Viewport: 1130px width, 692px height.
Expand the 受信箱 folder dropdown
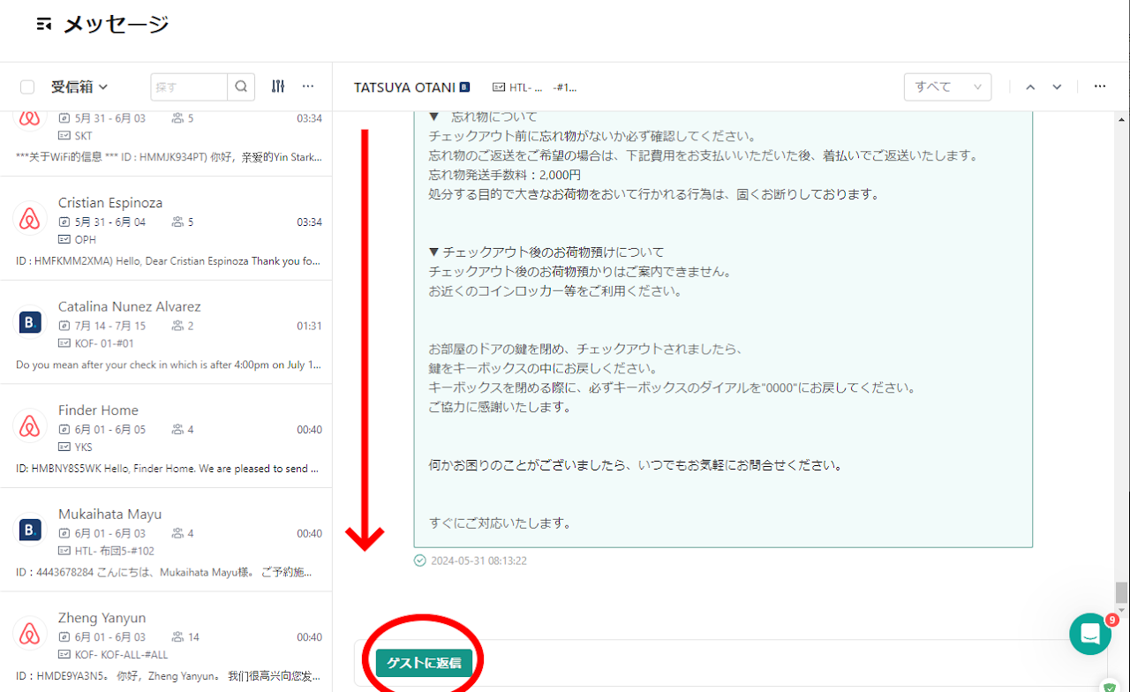[x=79, y=86]
